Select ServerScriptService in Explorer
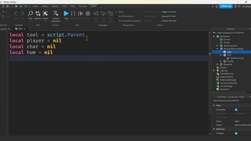The width and height of the screenshot is (251, 141). point(229,83)
